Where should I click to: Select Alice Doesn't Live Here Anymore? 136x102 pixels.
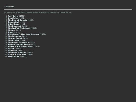pyautogui.click(x=24, y=34)
